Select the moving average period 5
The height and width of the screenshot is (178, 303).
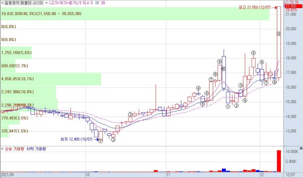click(x=92, y=3)
